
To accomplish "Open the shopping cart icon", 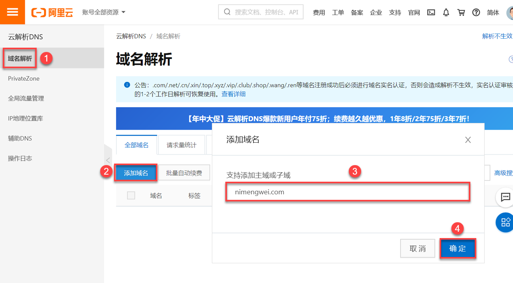I will (x=461, y=12).
